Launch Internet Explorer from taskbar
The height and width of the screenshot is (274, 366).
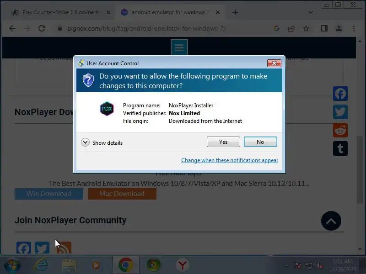coord(41,265)
